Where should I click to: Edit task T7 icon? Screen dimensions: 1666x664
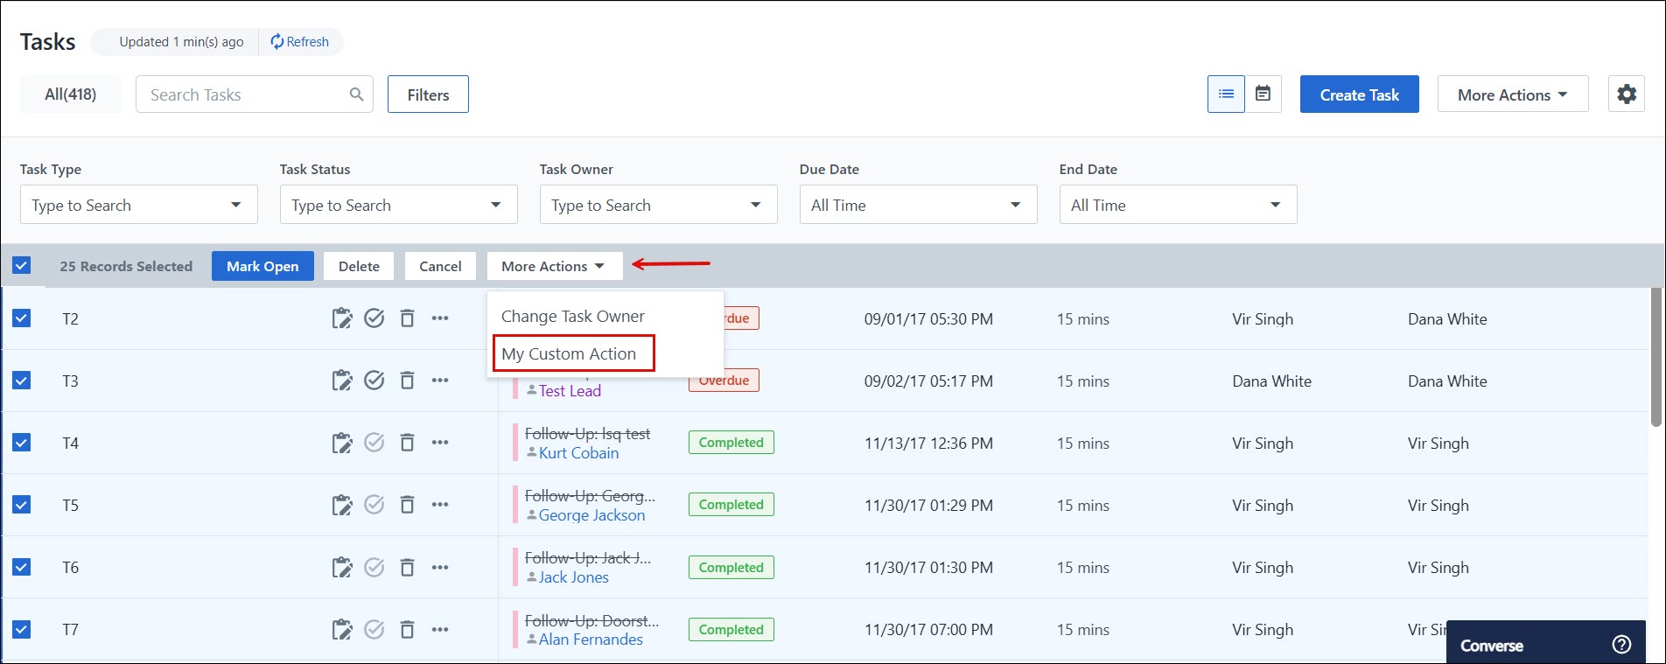[342, 629]
